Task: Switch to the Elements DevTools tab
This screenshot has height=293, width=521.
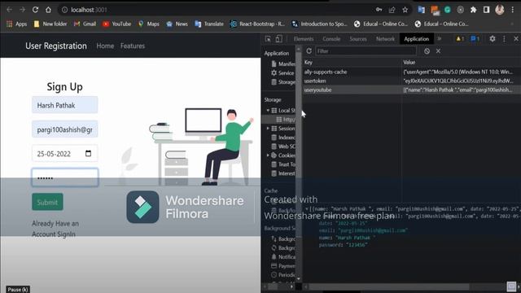Action: [304, 39]
